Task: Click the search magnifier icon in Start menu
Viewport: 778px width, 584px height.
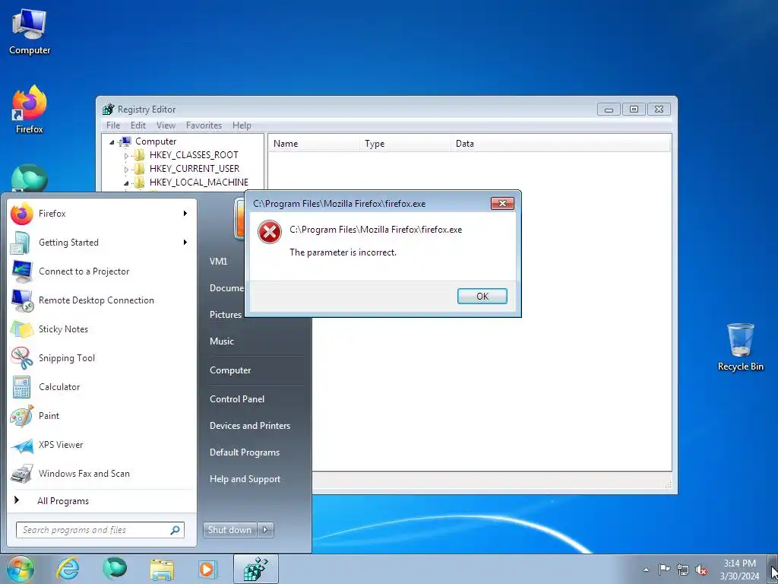Action: [175, 530]
